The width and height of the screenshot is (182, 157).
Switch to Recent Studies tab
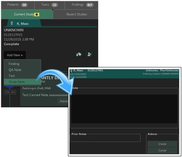(x=77, y=14)
